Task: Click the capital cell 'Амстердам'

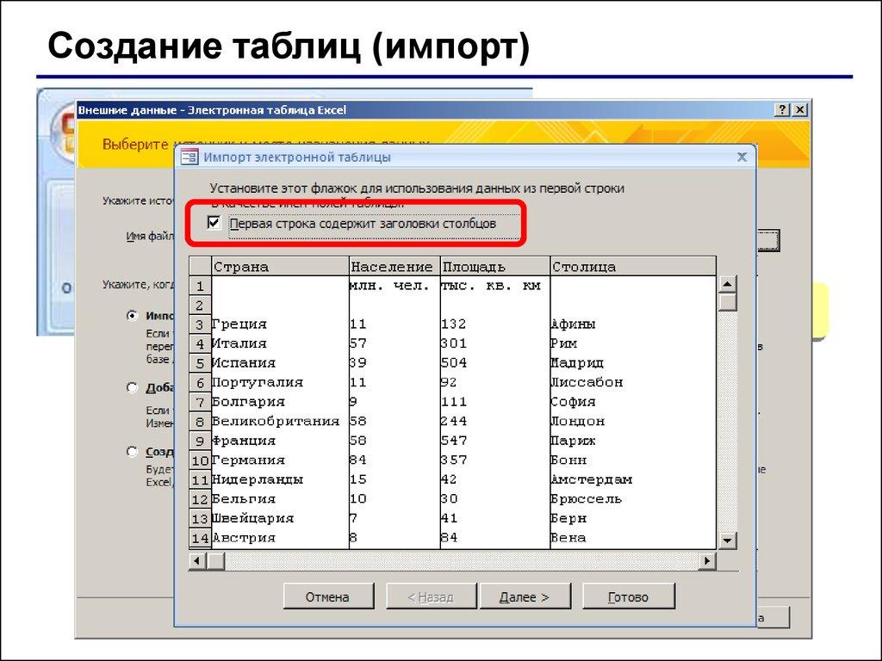Action: 633,479
